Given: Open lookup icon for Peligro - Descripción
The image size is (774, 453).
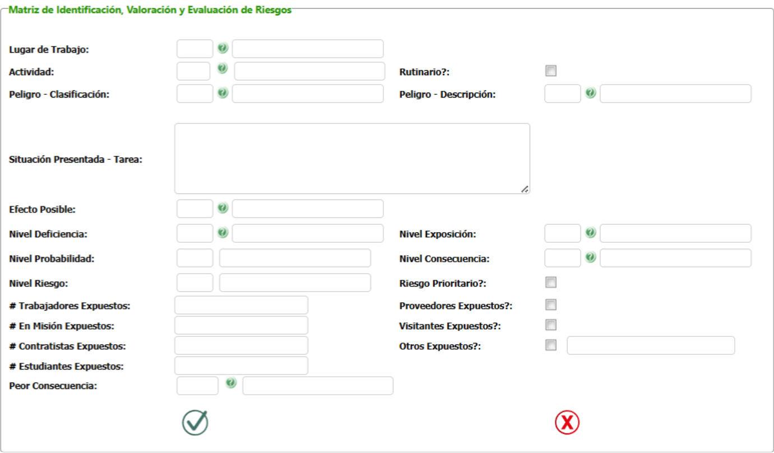Looking at the screenshot, I should (x=590, y=93).
